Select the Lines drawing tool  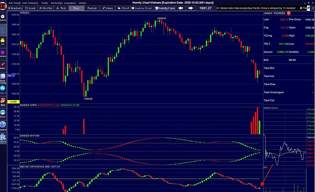(108, 8)
